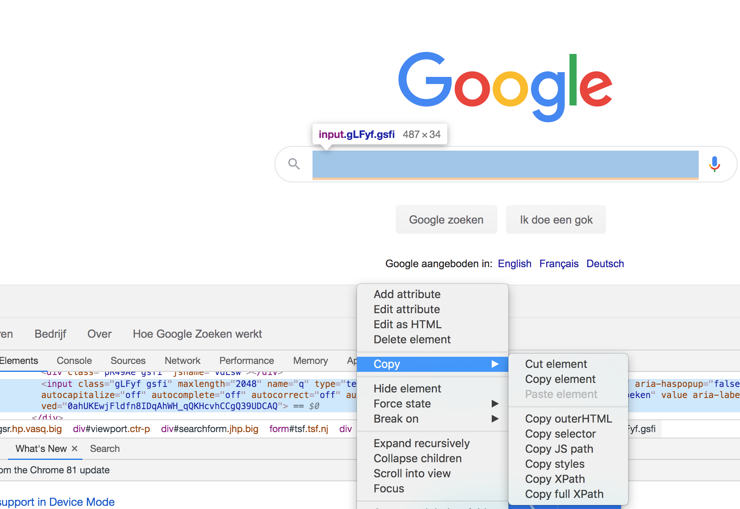Switch to the Network tab
The image size is (740, 509).
(182, 360)
